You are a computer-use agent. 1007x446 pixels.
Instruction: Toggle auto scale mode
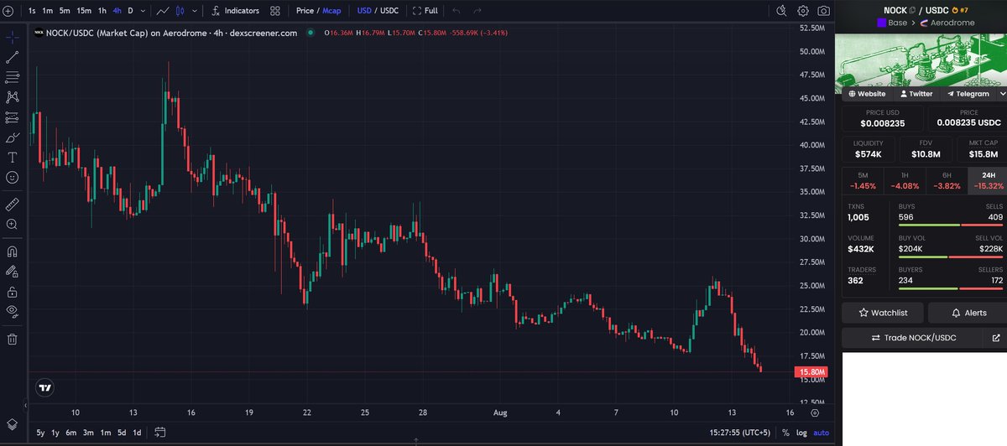[x=822, y=433]
